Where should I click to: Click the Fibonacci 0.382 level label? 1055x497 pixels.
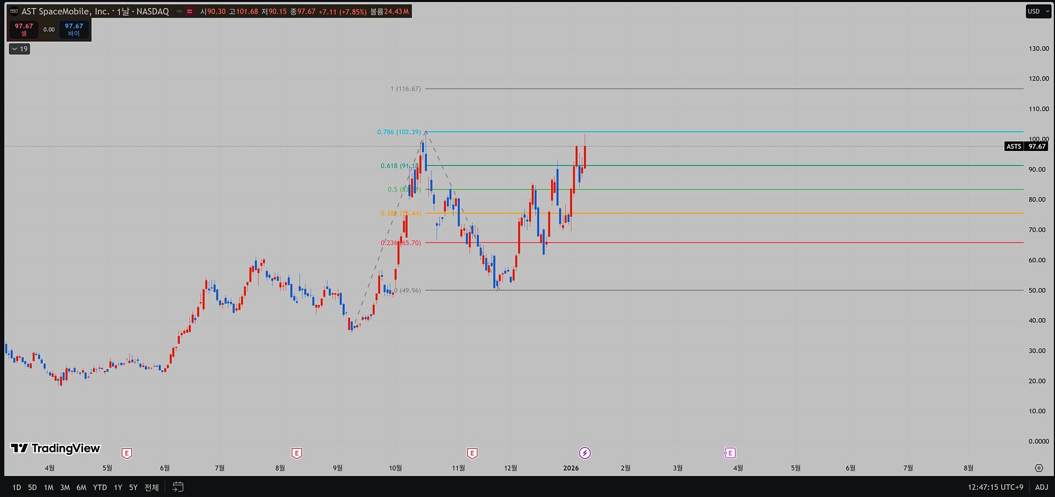401,213
